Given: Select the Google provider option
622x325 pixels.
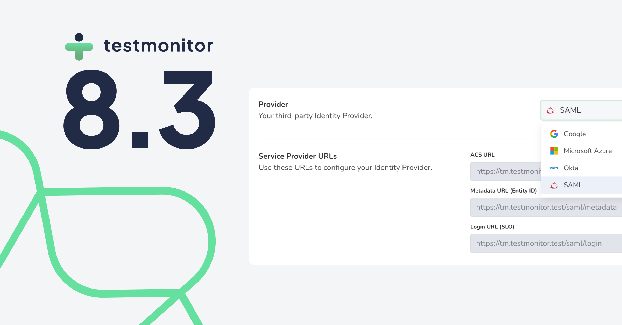Looking at the screenshot, I should pos(575,134).
